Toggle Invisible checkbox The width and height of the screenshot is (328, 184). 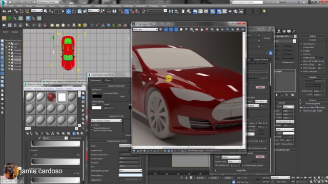[301, 51]
